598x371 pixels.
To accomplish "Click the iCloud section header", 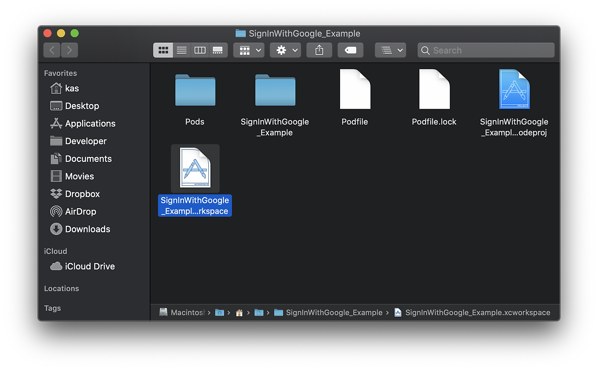I will (56, 251).
